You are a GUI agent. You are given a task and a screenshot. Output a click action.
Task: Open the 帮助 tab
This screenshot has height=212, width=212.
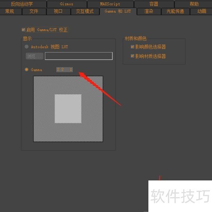194,4
